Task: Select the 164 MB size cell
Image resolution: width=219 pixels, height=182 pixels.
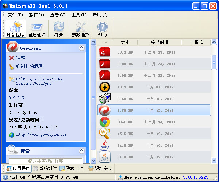Action: click(125, 122)
